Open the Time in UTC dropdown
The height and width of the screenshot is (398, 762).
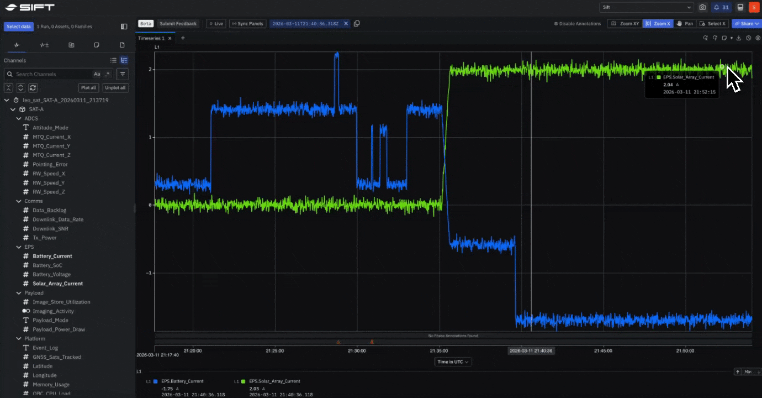452,362
